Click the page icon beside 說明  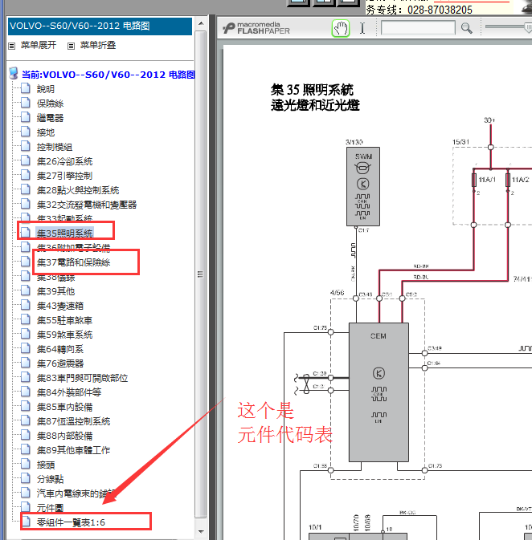click(x=25, y=88)
